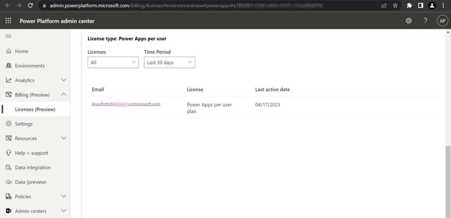Click the page vertical scrollbar thumb
This screenshot has width=451, height=218.
pos(448,181)
